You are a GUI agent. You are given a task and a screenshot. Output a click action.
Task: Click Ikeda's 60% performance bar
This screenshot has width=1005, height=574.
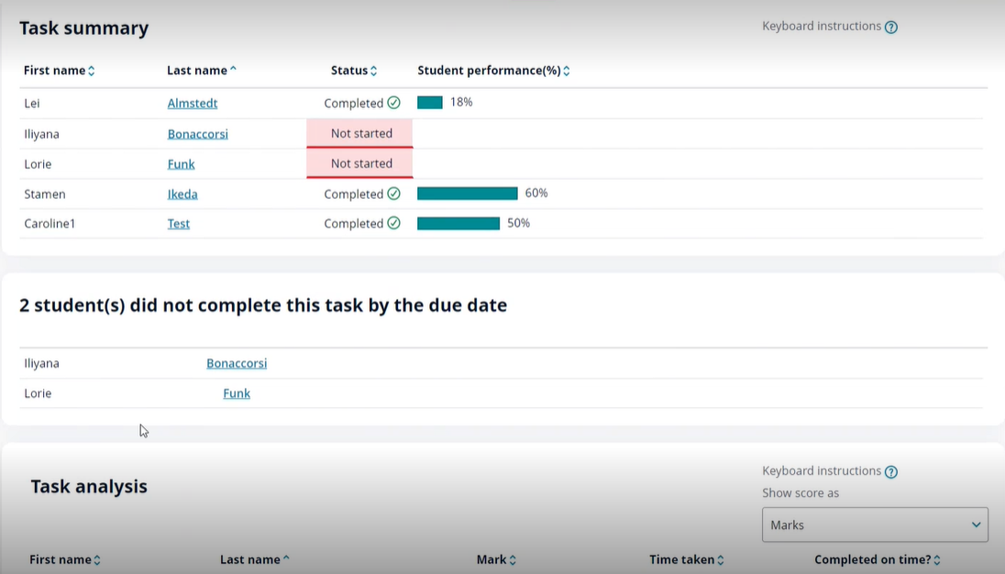point(468,193)
